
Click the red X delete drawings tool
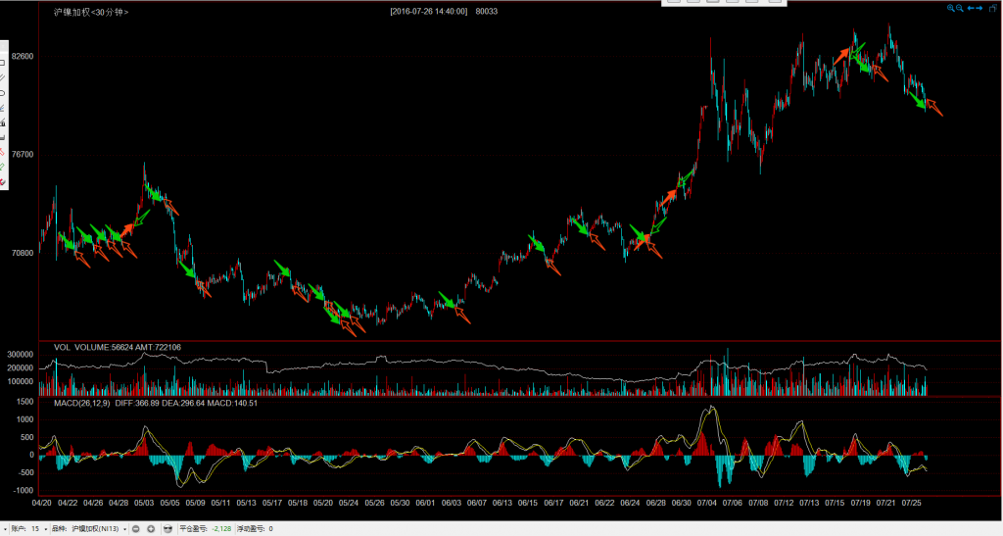click(3, 182)
